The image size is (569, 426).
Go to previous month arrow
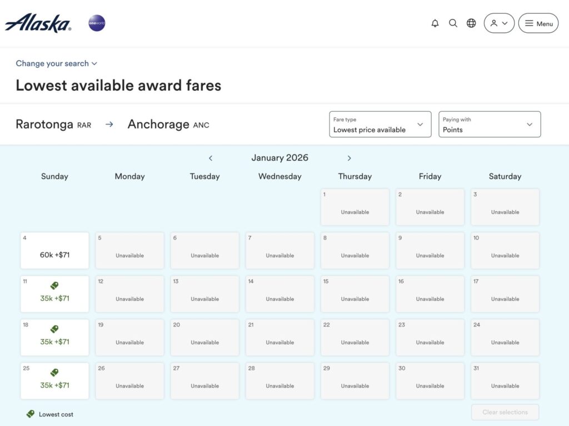(211, 158)
